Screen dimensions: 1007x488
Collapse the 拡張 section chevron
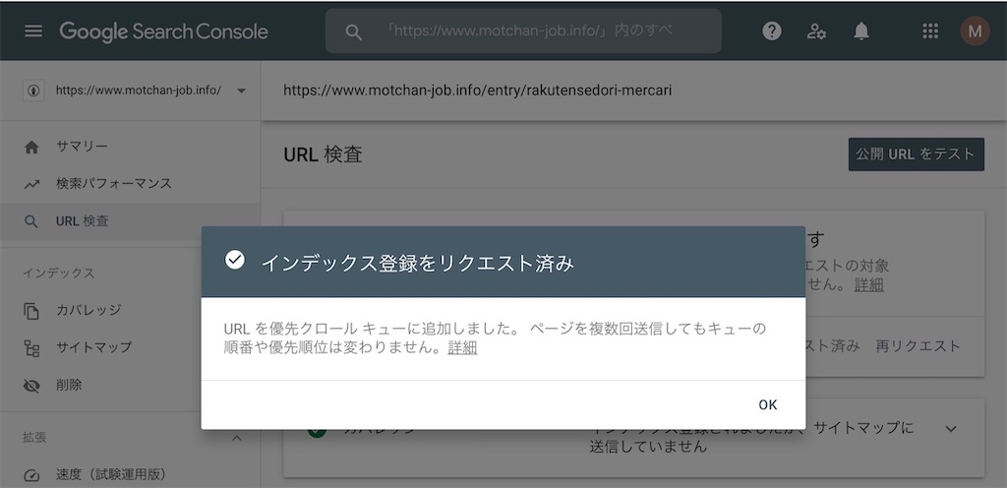(x=236, y=438)
